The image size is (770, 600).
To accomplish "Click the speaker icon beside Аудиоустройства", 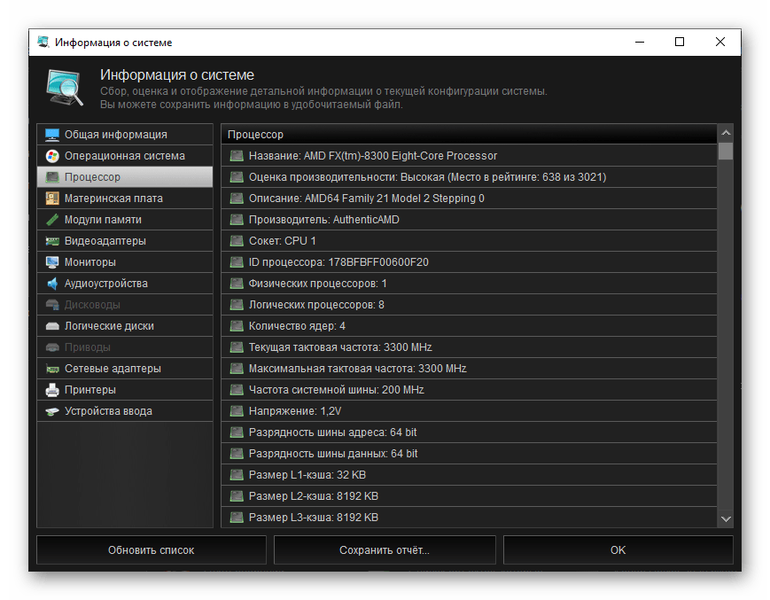I will point(52,284).
